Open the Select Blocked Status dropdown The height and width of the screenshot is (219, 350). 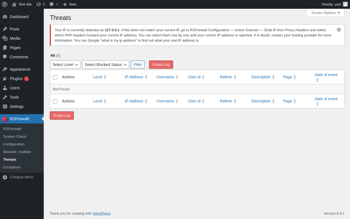pos(106,65)
